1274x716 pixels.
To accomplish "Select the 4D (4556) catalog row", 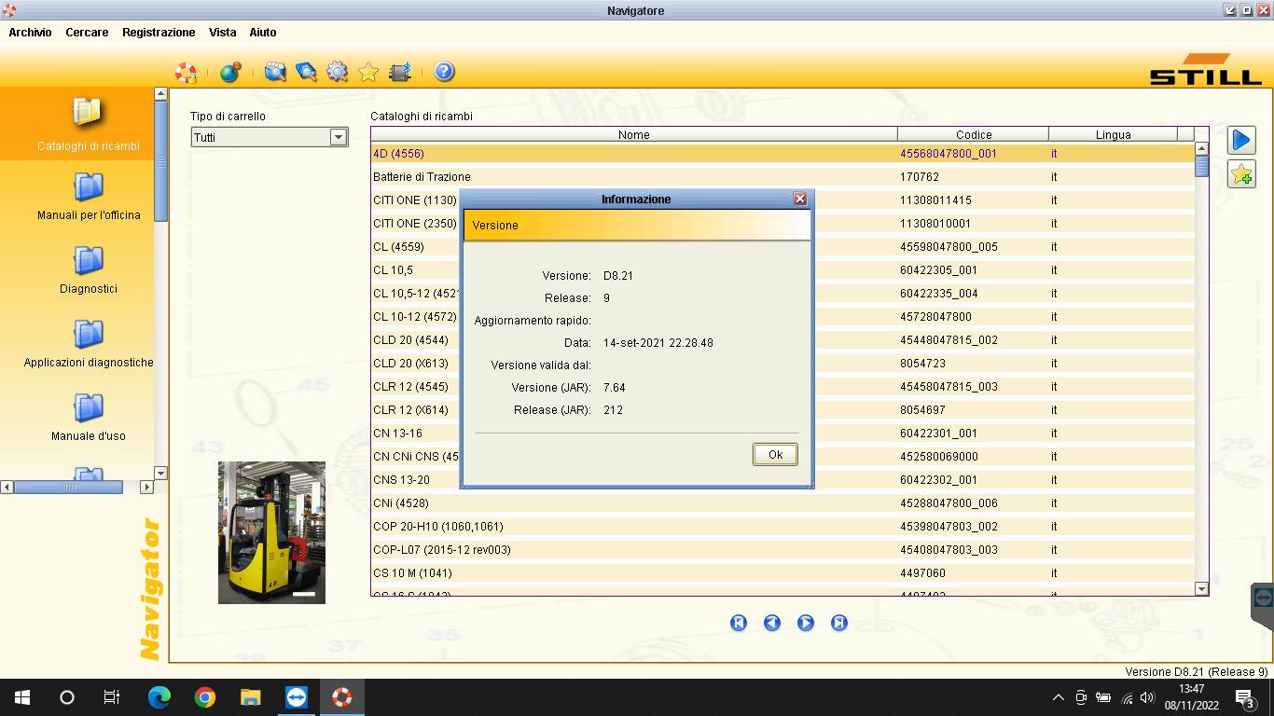I will pos(782,153).
